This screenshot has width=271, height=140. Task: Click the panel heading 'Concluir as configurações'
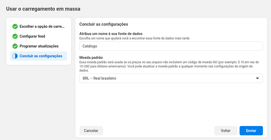click(104, 24)
